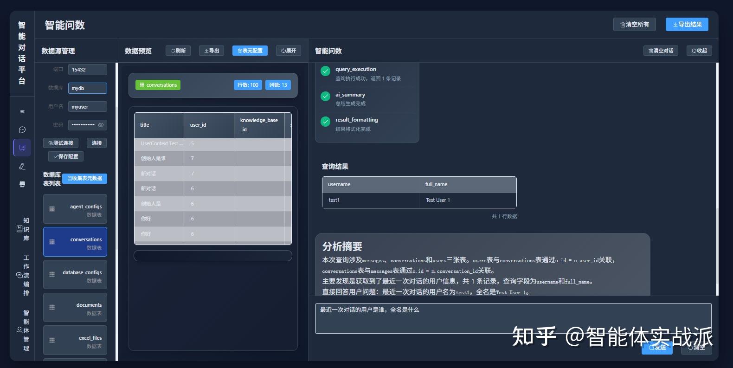
Task: Toggle the hamburger menu in left sidebar
Action: click(22, 111)
